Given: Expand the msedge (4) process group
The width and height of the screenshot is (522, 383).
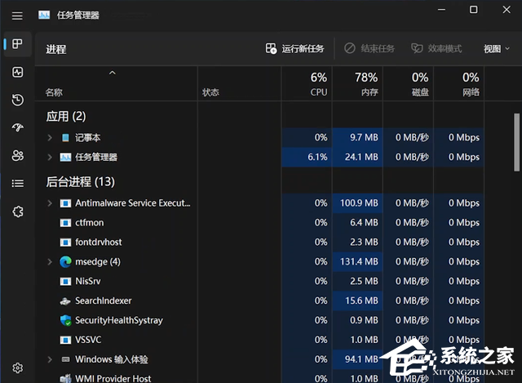Looking at the screenshot, I should pos(50,262).
